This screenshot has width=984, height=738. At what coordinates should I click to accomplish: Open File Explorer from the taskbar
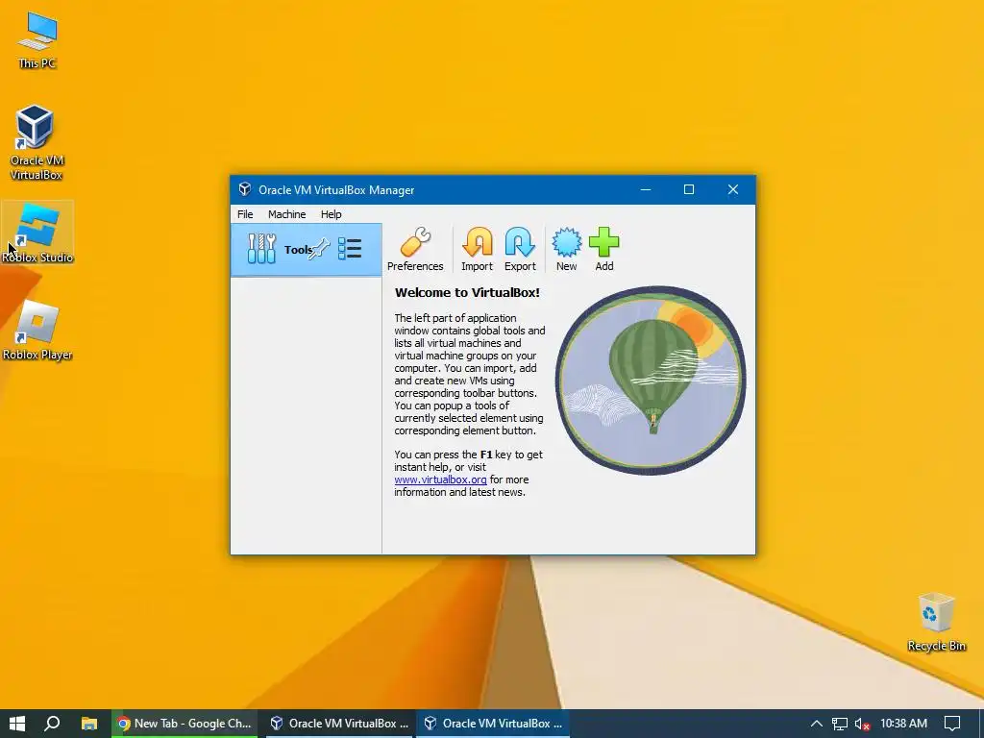click(x=89, y=724)
